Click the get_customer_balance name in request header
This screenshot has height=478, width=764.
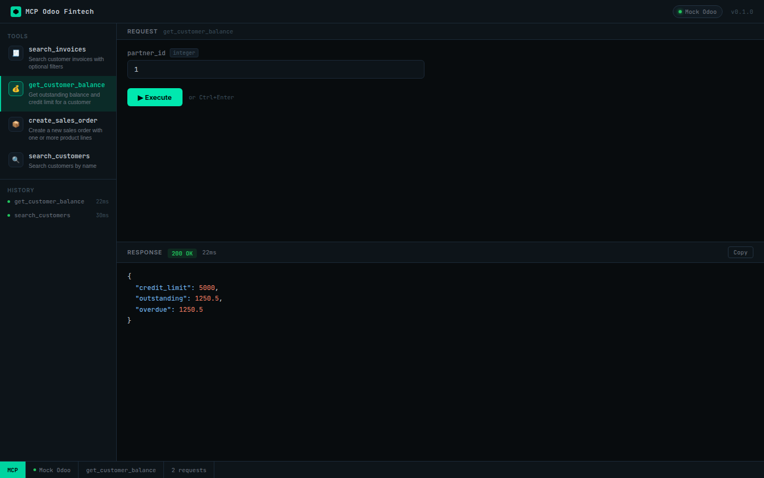198,32
